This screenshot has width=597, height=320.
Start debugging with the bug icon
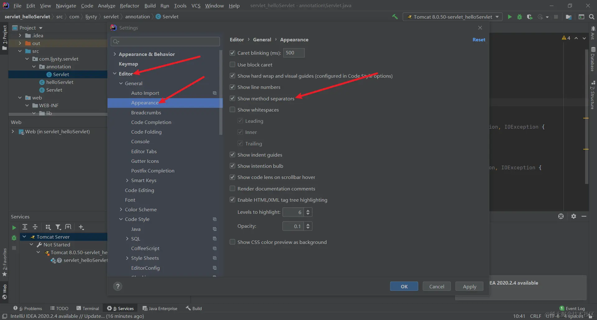(520, 17)
